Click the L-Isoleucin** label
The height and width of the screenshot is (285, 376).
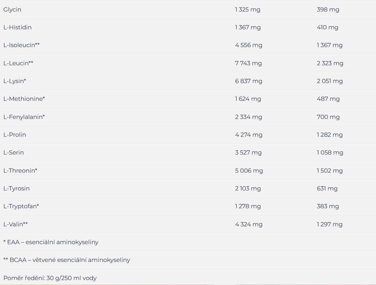pos(21,45)
